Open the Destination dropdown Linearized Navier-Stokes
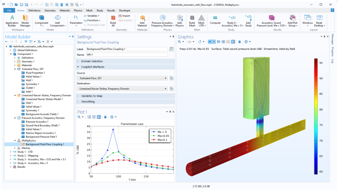This screenshot has height=190, width=338. [x=122, y=89]
